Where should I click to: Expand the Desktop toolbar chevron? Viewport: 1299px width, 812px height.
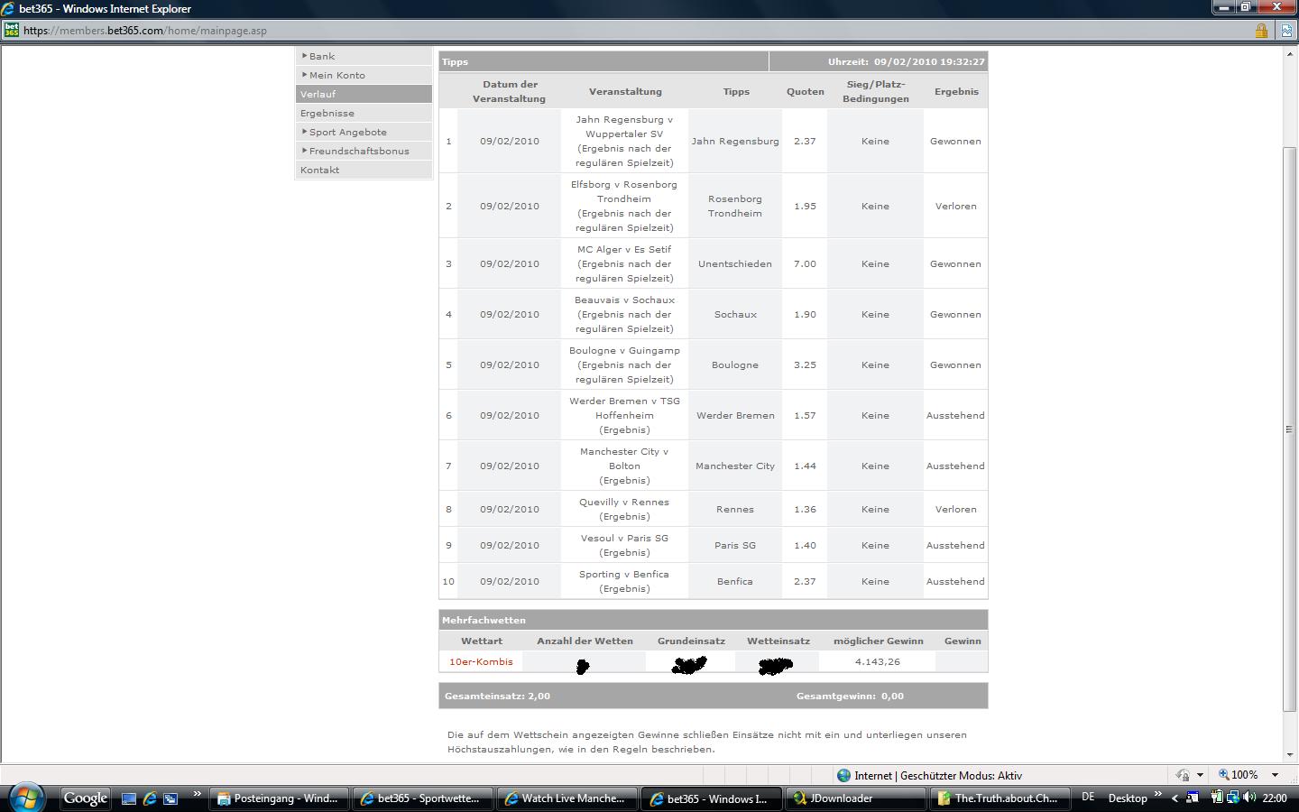pos(1157,794)
